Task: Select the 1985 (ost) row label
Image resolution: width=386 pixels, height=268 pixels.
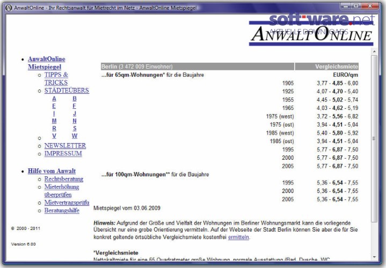Action: point(282,141)
